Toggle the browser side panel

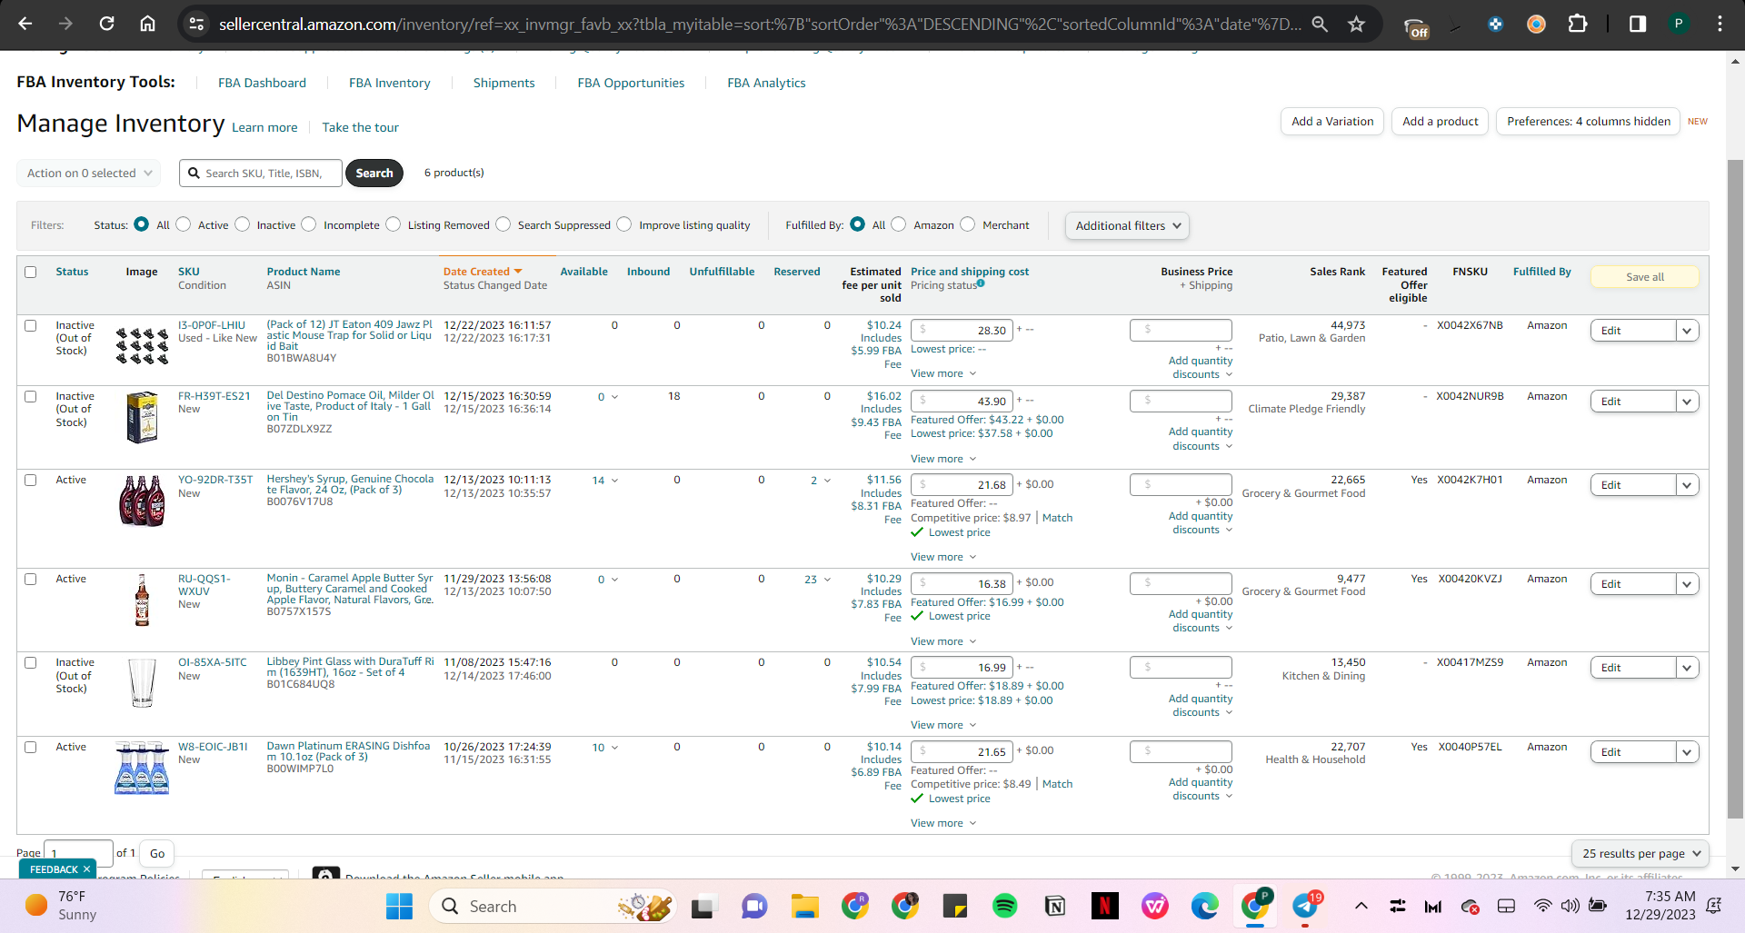(1637, 25)
